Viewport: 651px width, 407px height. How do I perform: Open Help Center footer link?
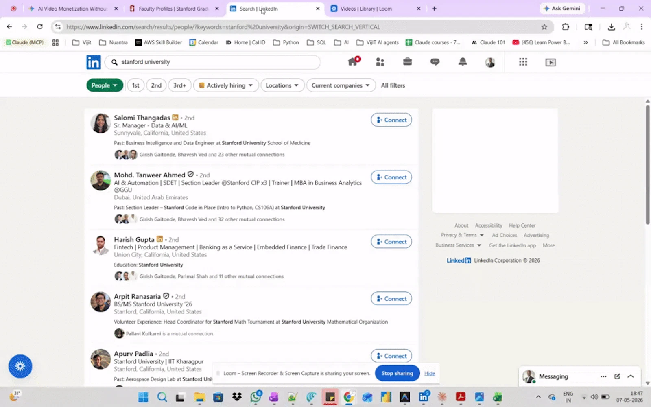(x=522, y=225)
